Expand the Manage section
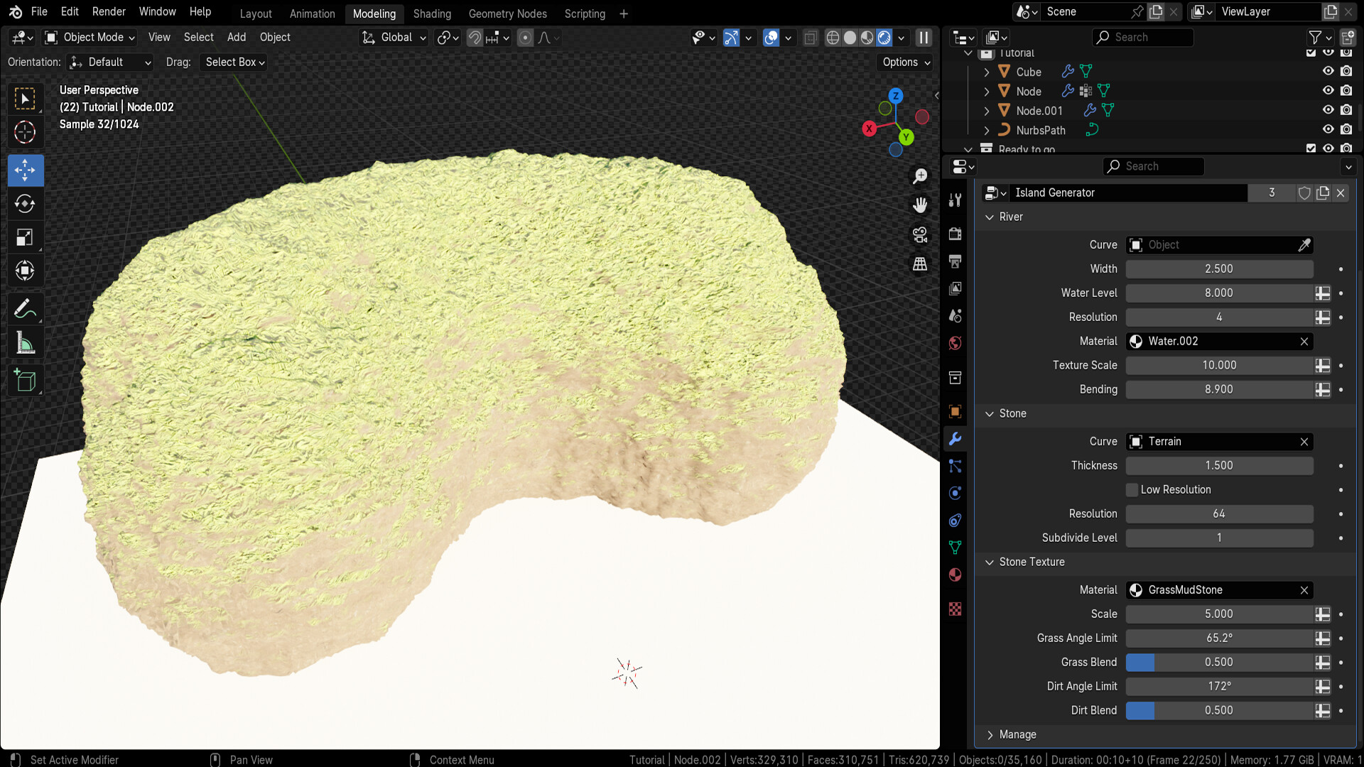Screen dimensions: 1364x767 coord(990,734)
